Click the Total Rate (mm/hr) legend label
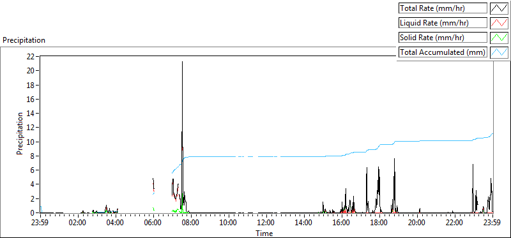This screenshot has width=511, height=238. (443, 8)
